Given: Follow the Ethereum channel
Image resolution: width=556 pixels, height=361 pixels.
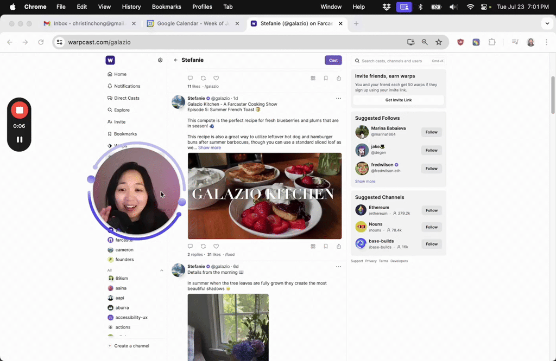Looking at the screenshot, I should (x=432, y=210).
